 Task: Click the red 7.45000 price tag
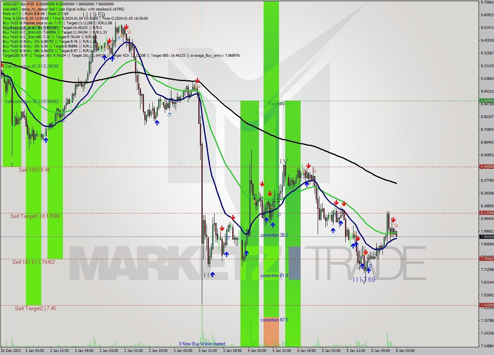[486, 305]
